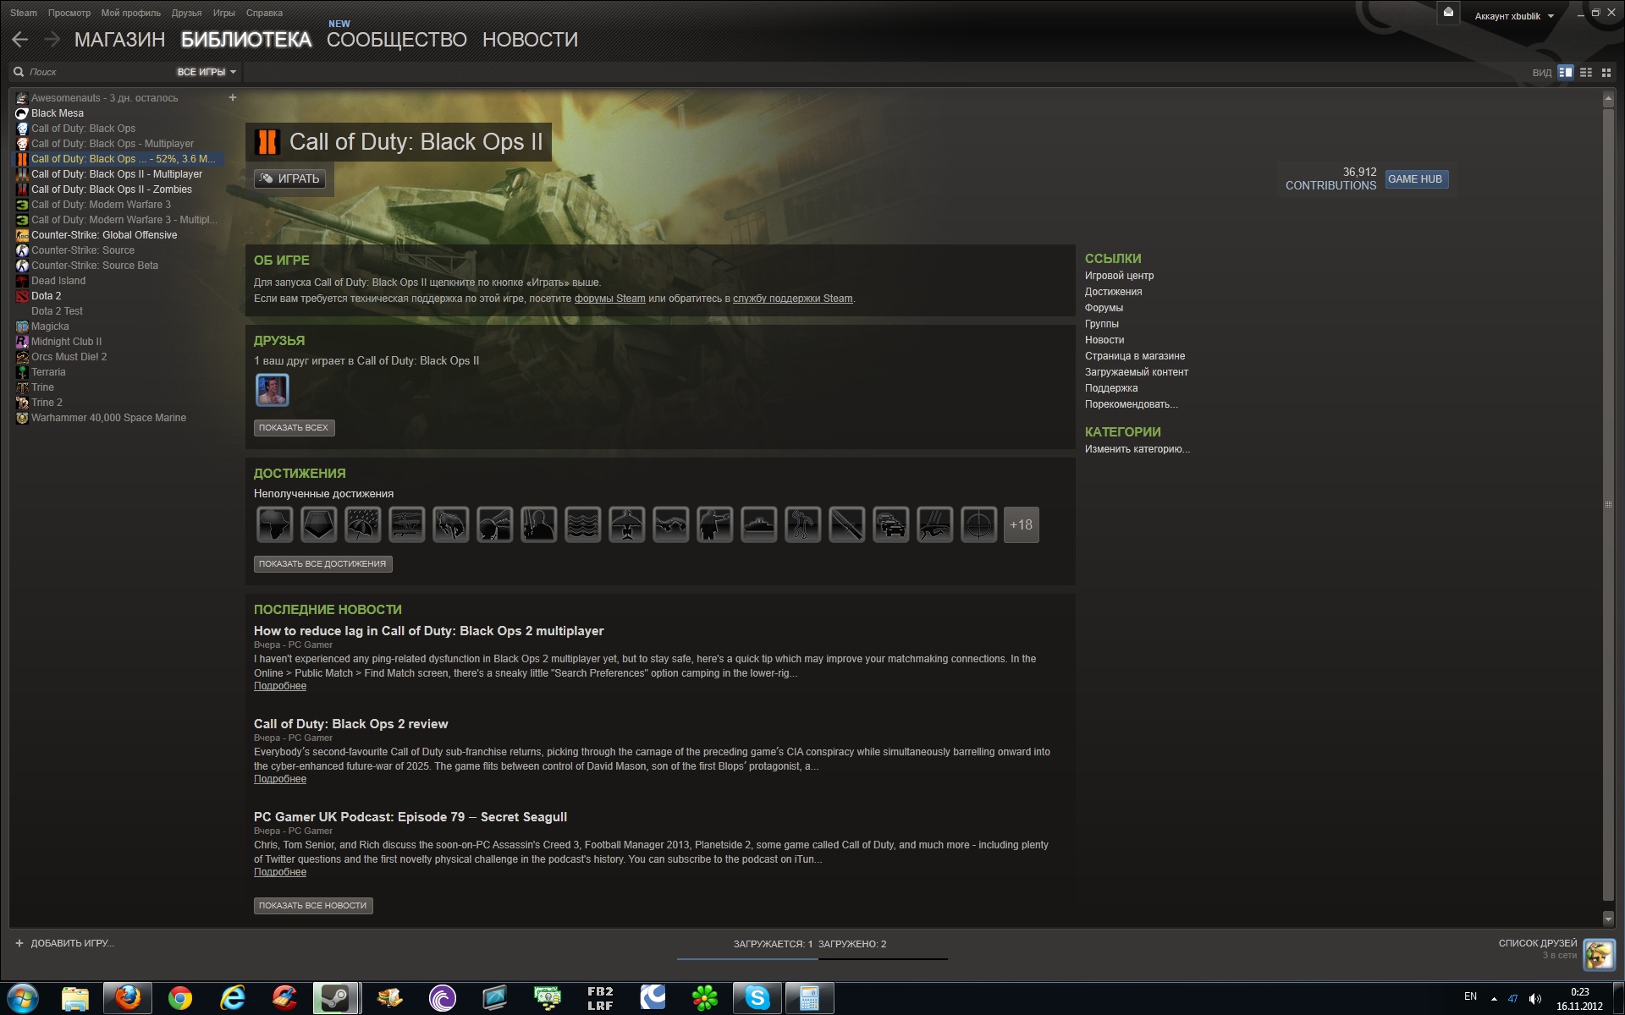Open ICQ flower icon in taskbar
1625x1015 pixels.
704,999
